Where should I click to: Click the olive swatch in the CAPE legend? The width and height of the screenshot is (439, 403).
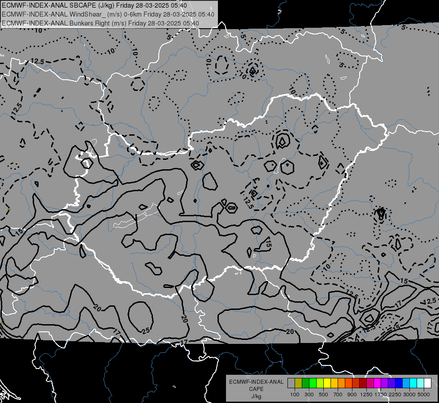[x=299, y=383]
